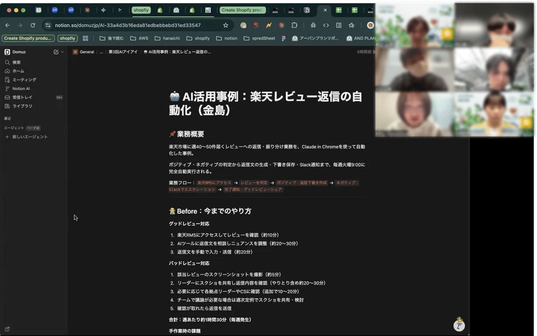Open the 受信トレイ inbox
This screenshot has width=537, height=336.
pyautogui.click(x=22, y=97)
